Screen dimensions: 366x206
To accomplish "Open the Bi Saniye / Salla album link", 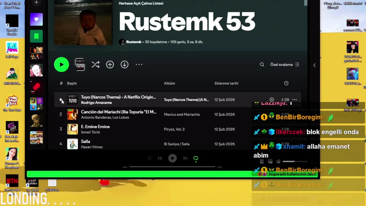I will pyautogui.click(x=177, y=144).
